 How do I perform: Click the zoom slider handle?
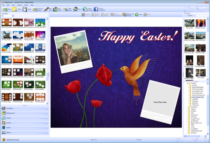click(109, 140)
